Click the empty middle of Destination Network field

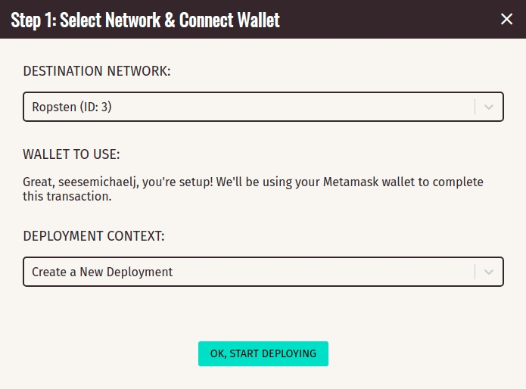click(x=292, y=107)
